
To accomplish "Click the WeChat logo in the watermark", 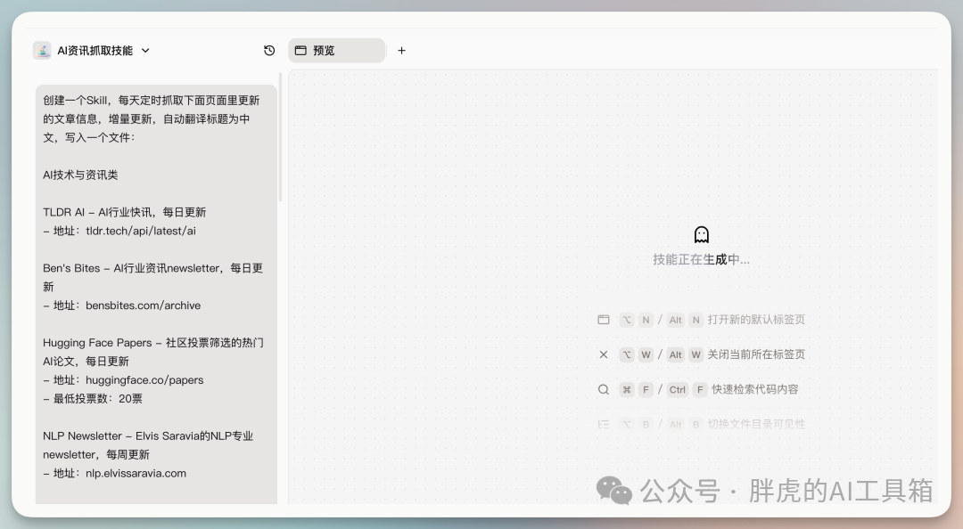I will (x=614, y=491).
